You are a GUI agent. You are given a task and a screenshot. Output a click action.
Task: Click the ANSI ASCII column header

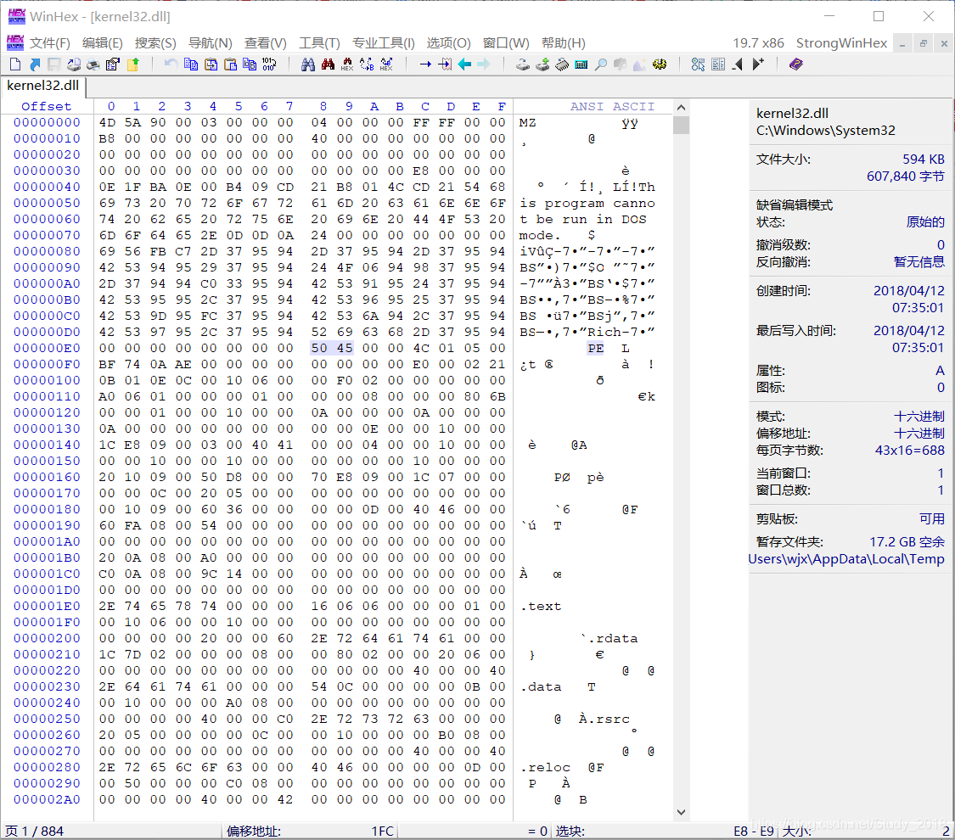(613, 106)
